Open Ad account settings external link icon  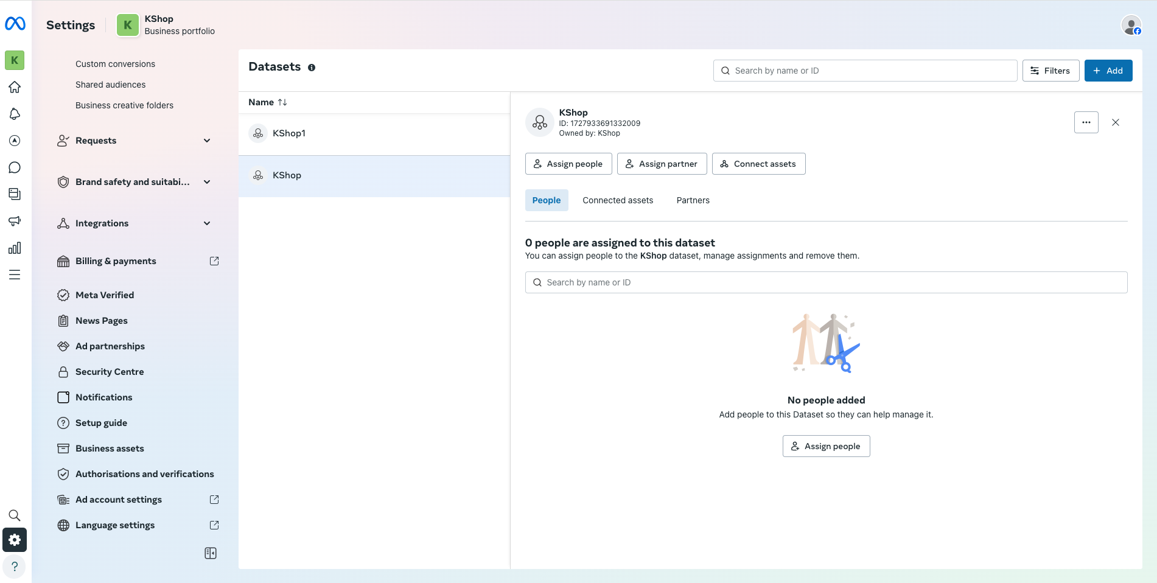(x=214, y=500)
